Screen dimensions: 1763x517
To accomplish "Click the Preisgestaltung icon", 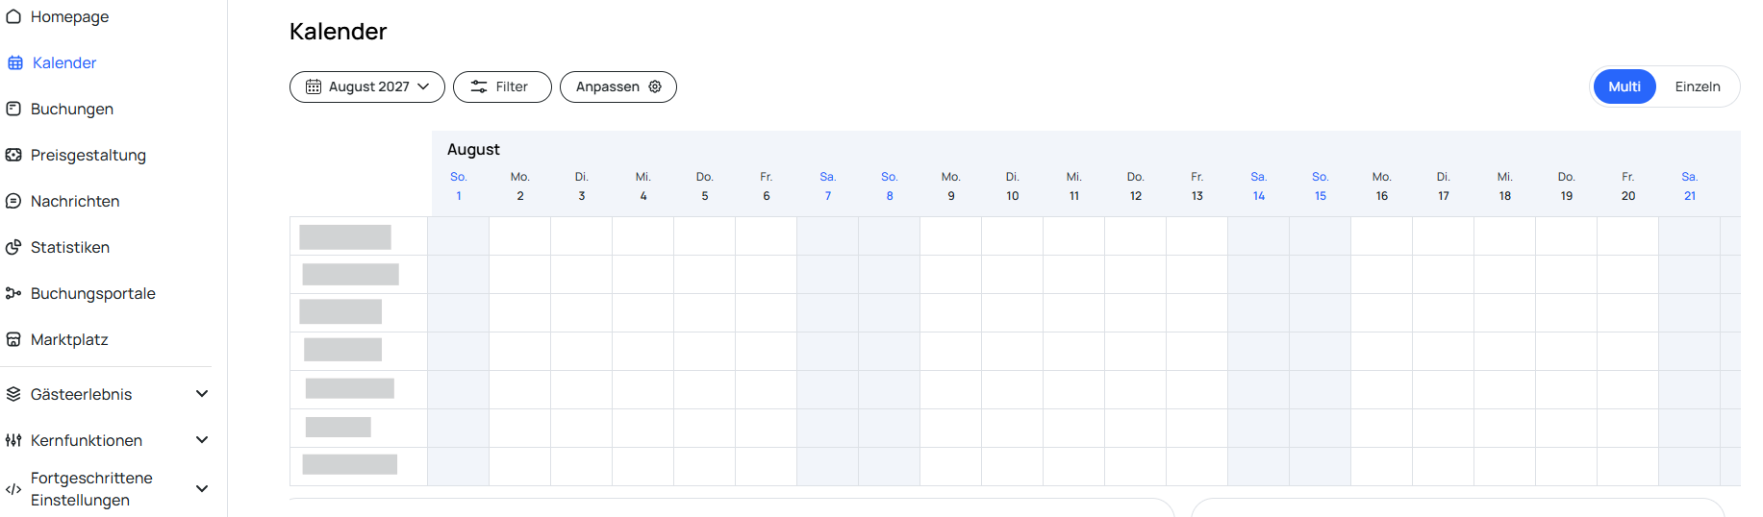I will point(13,155).
